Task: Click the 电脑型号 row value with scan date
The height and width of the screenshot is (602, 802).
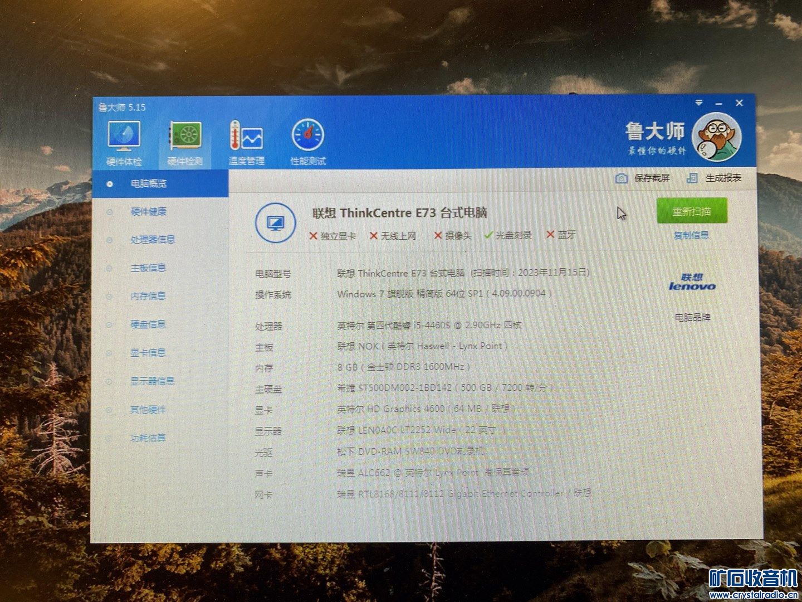Action: (x=463, y=273)
